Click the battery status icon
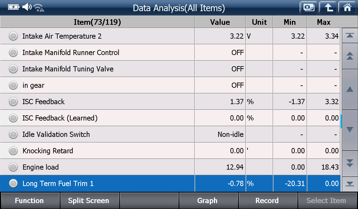 pos(14,7)
